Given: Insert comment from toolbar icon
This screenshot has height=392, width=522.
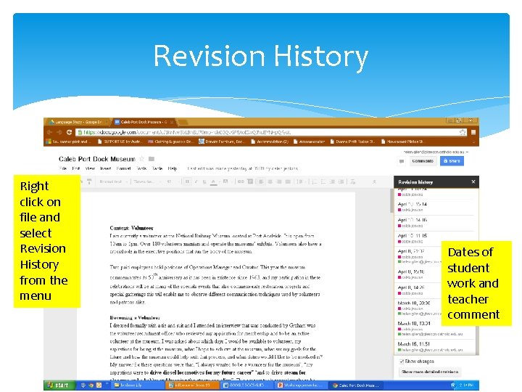Looking at the screenshot, I should pyautogui.click(x=250, y=181).
